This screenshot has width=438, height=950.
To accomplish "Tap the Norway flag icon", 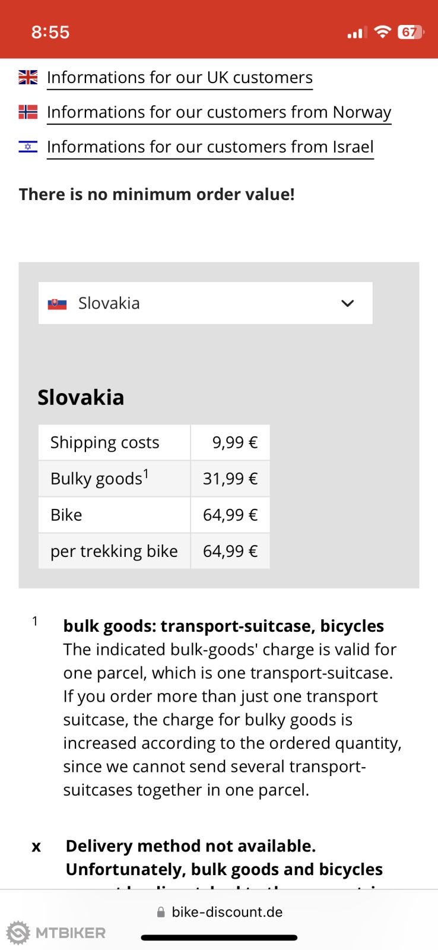I will coord(28,112).
